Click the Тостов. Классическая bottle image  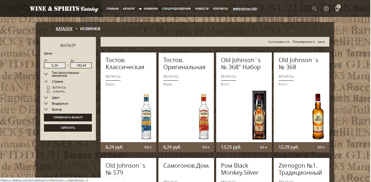point(146,117)
